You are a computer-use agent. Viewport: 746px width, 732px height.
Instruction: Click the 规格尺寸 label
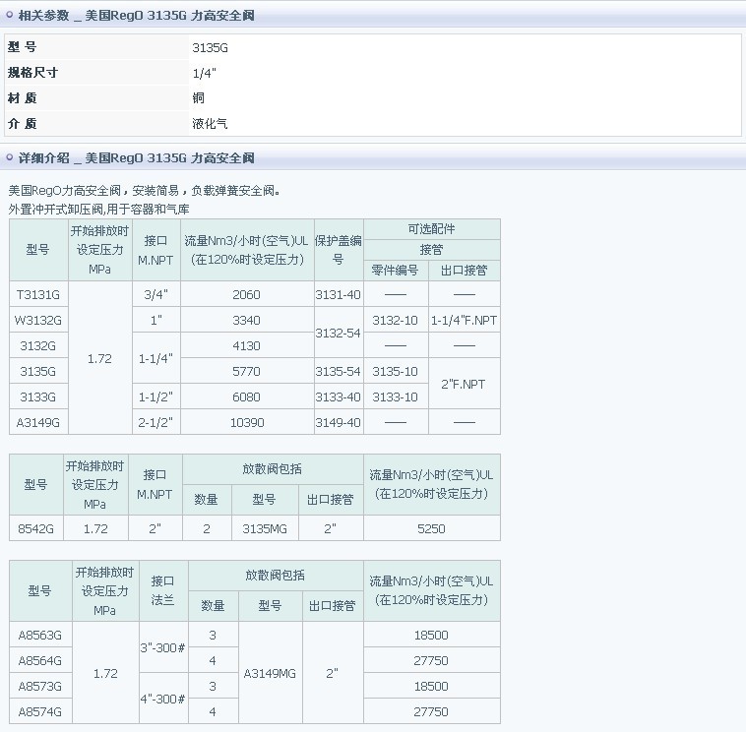pyautogui.click(x=32, y=72)
